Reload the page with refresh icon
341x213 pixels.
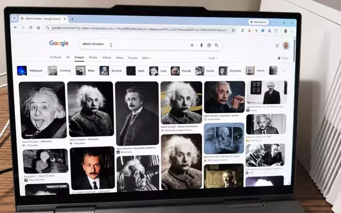[x=31, y=28]
